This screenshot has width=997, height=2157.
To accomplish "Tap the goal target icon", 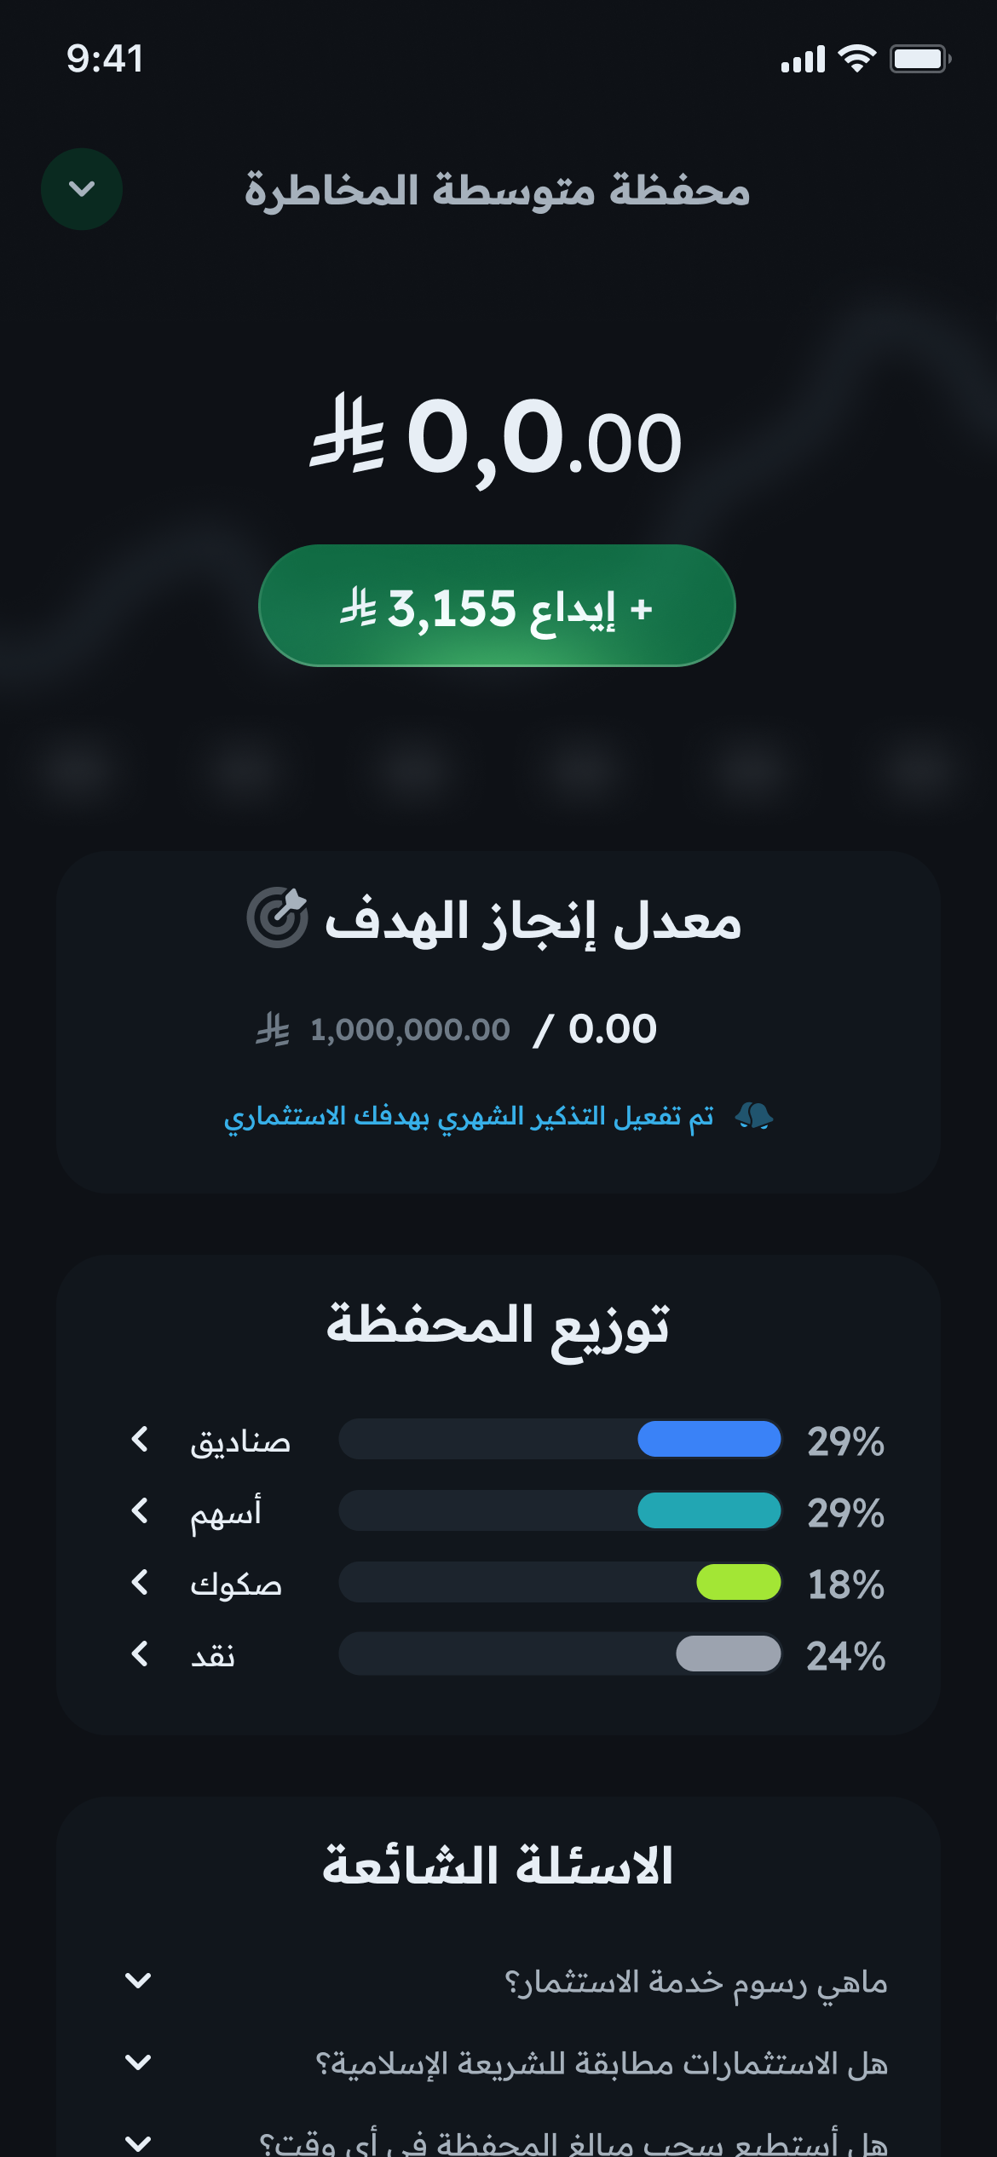I will [x=277, y=917].
